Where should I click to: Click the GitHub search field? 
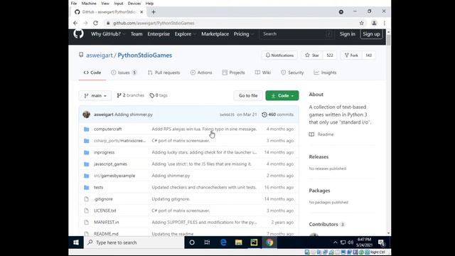(297, 34)
